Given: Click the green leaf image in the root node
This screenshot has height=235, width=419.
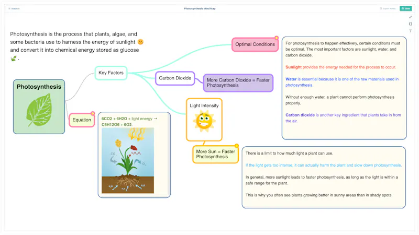Looking at the screenshot, I should pyautogui.click(x=39, y=110).
